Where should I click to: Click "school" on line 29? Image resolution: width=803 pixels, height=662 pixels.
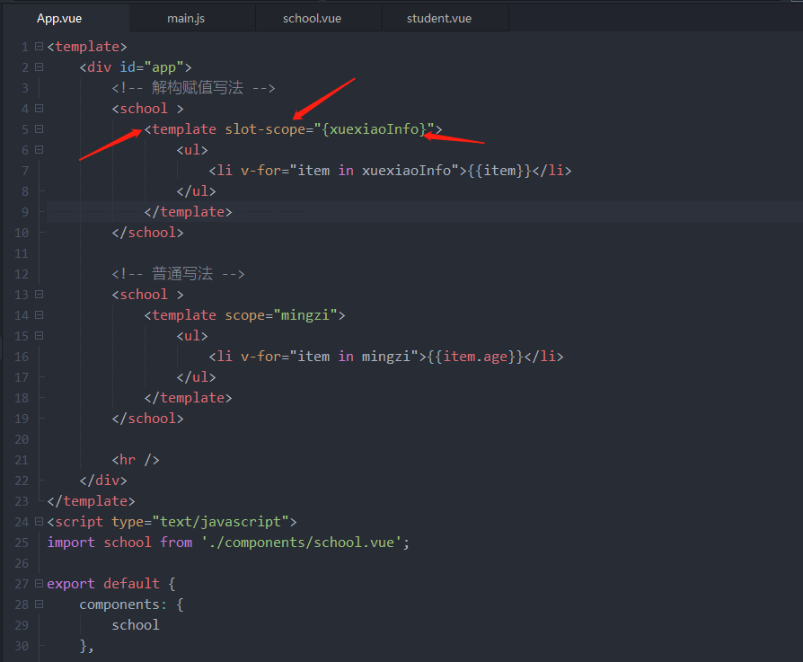point(136,625)
